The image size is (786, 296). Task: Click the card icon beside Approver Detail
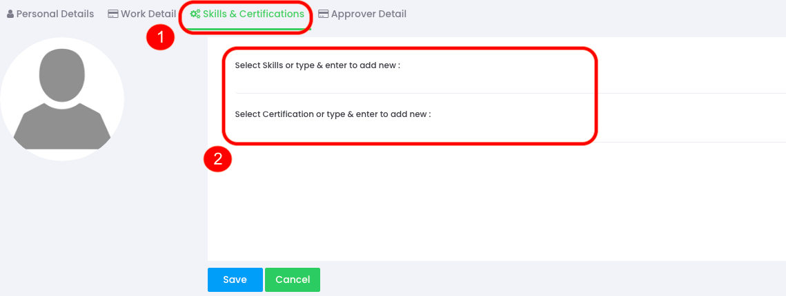pos(324,14)
